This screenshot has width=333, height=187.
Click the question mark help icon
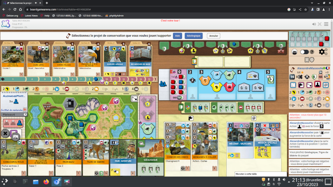312,52
